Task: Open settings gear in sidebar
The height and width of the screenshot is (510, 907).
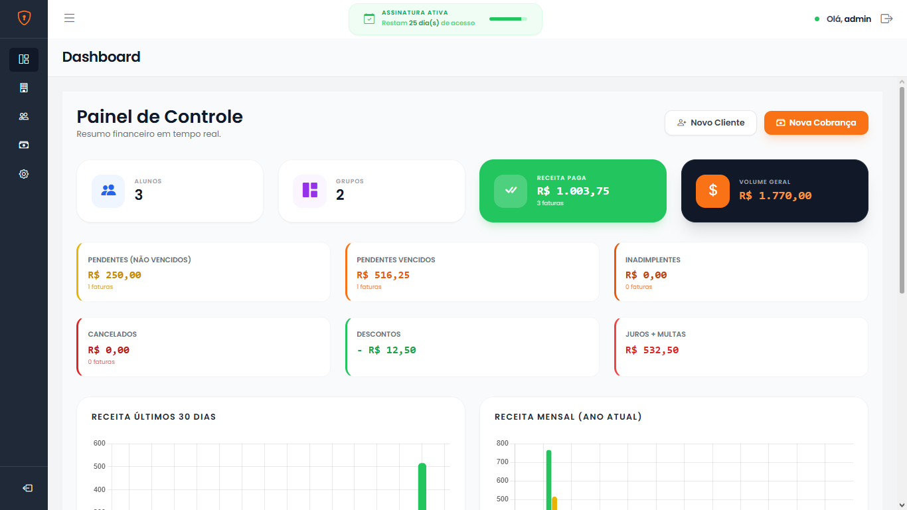Action: [24, 174]
